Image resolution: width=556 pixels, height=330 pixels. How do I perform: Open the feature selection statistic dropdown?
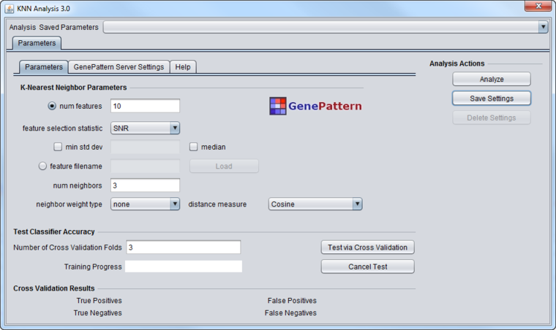(145, 128)
